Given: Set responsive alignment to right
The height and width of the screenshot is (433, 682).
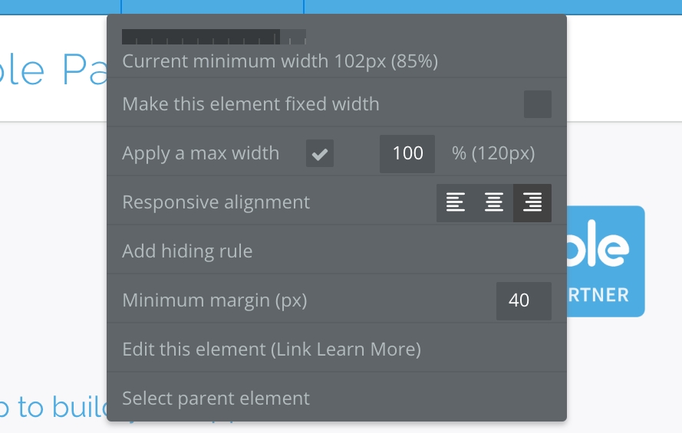Looking at the screenshot, I should [532, 203].
